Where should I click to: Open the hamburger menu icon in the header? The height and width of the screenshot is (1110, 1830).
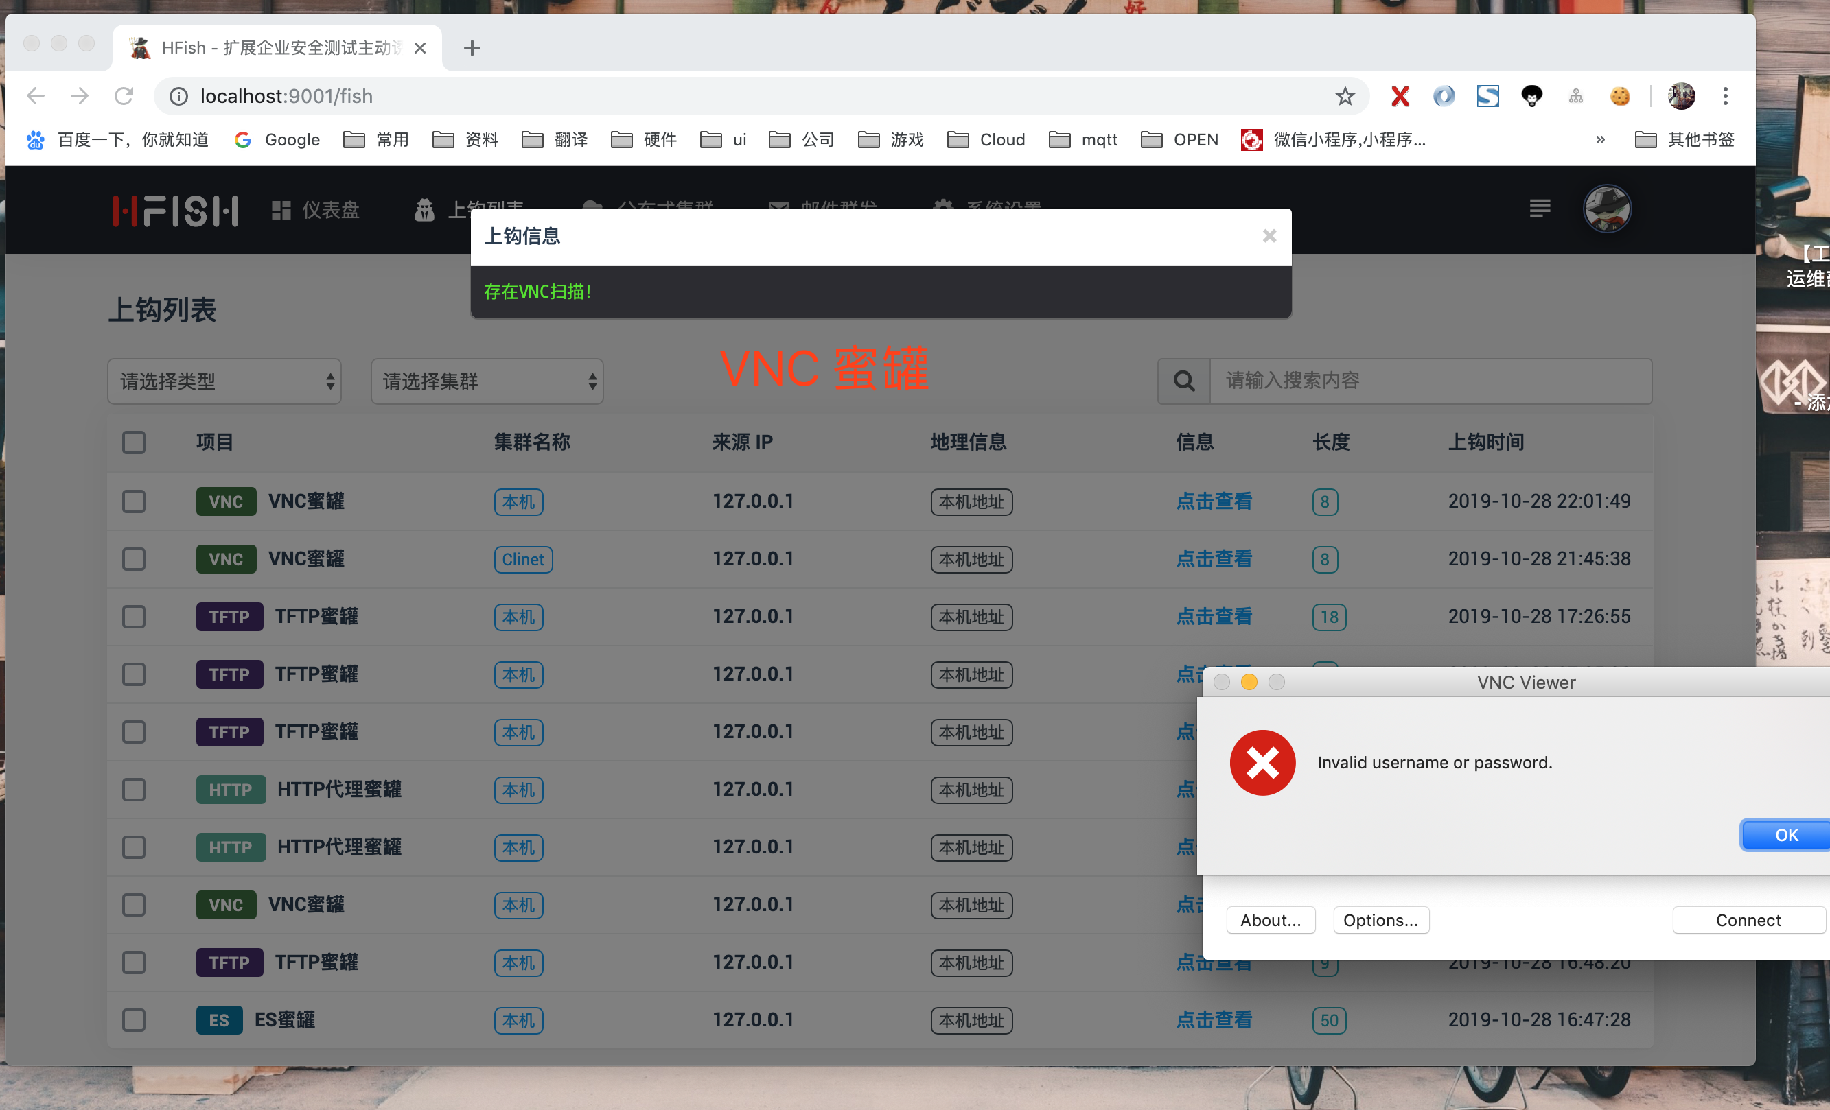click(x=1540, y=209)
